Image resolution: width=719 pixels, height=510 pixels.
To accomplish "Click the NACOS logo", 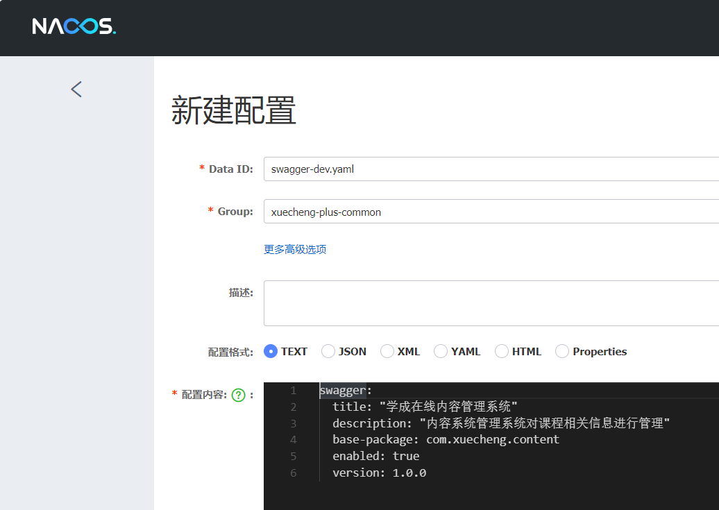I will click(x=74, y=26).
